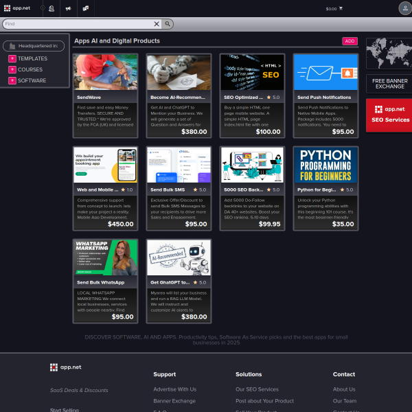
Task: Click the star rating on SEO Optimized card
Action: [273, 98]
